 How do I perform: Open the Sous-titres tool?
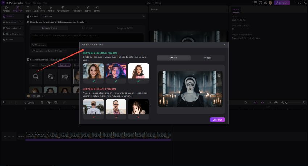tap(39, 9)
